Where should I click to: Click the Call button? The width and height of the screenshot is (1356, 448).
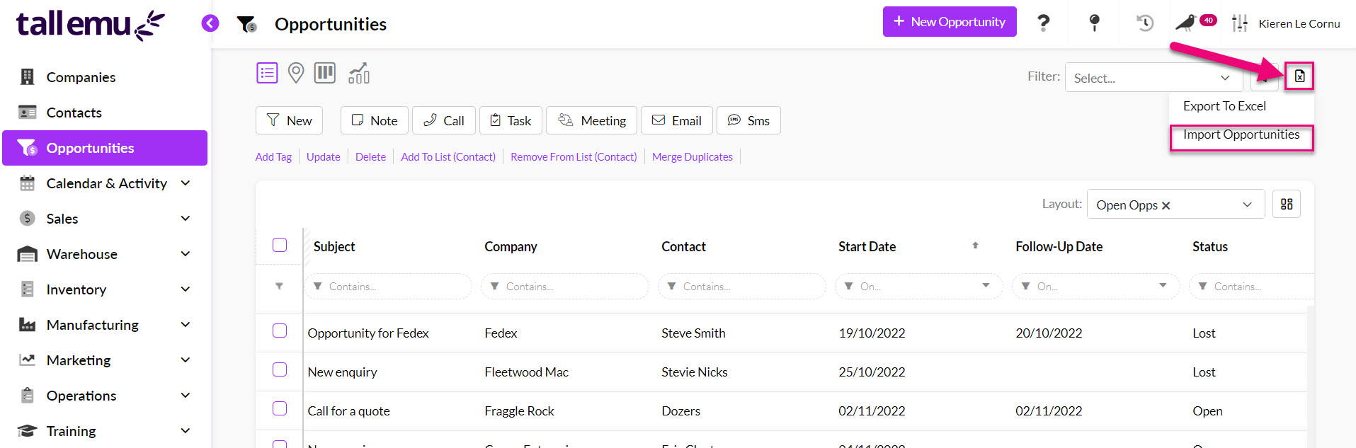(444, 120)
